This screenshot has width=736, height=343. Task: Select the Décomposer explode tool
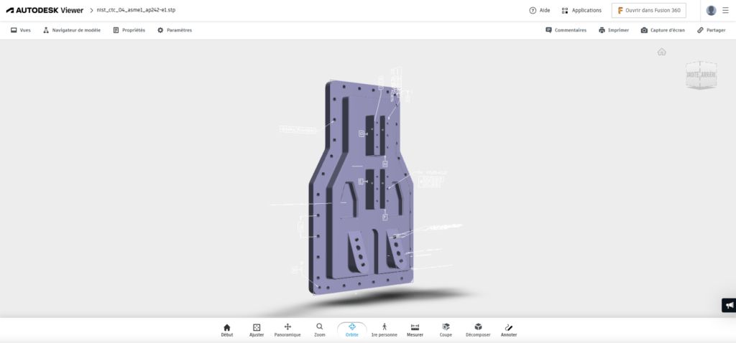click(x=478, y=330)
